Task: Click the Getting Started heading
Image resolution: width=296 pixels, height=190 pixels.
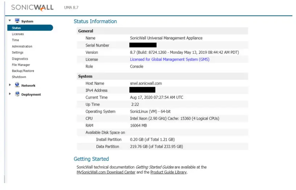Action: pos(91,159)
